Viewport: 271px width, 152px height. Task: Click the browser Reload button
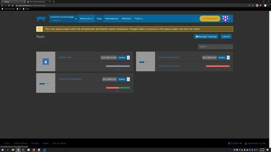(x=9, y=5)
